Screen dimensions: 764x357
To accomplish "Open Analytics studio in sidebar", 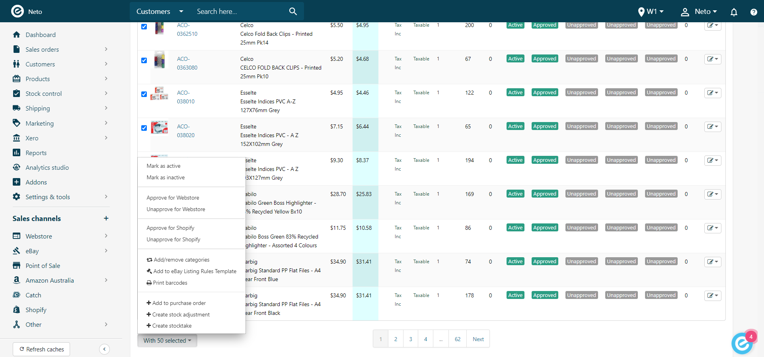I will [47, 167].
